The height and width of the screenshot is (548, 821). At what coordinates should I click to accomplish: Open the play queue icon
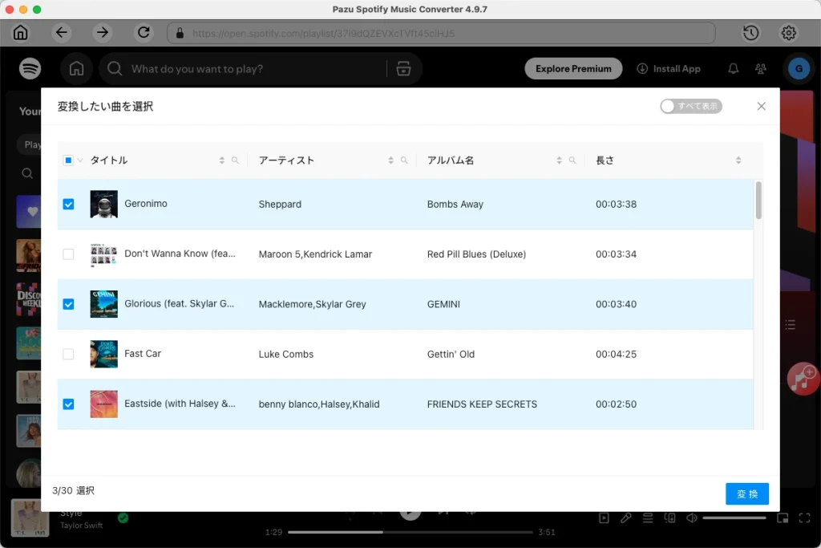click(x=648, y=518)
